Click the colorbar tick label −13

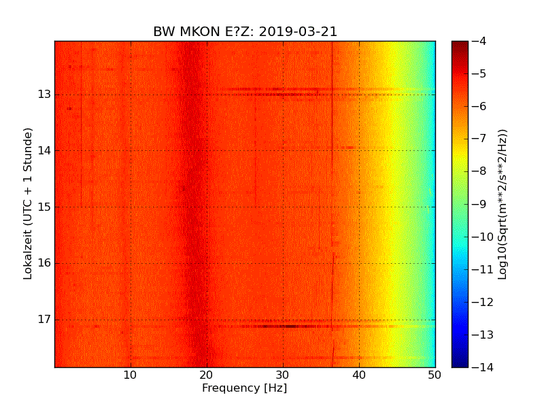click(483, 335)
